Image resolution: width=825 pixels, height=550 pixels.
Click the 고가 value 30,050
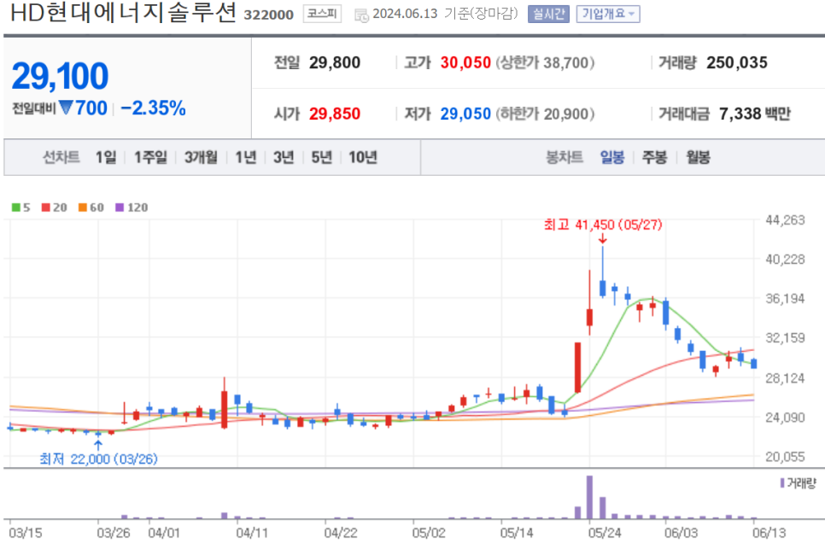(x=465, y=62)
